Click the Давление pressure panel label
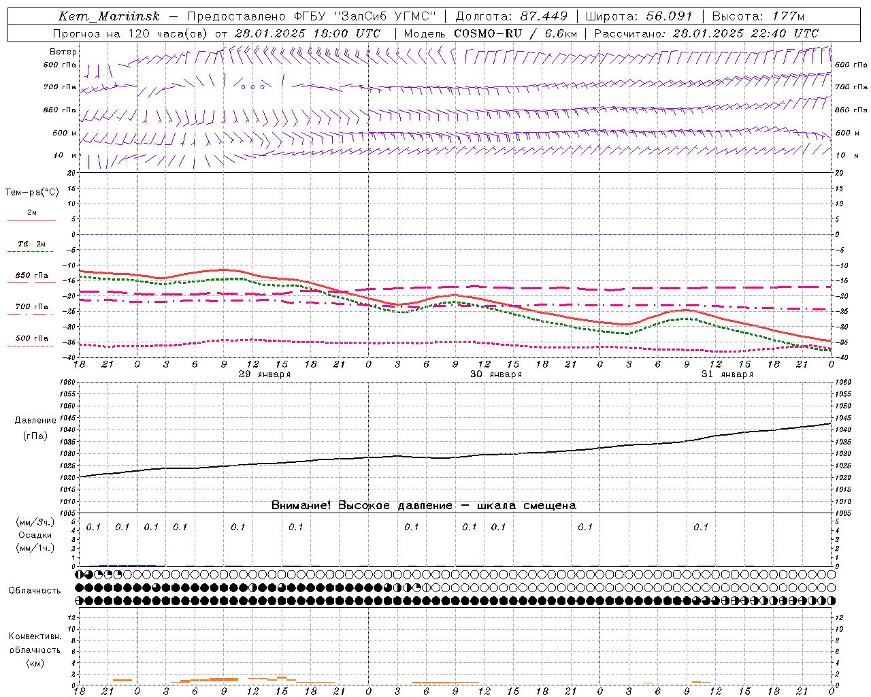Image resolution: width=871 pixels, height=697 pixels. tap(35, 421)
